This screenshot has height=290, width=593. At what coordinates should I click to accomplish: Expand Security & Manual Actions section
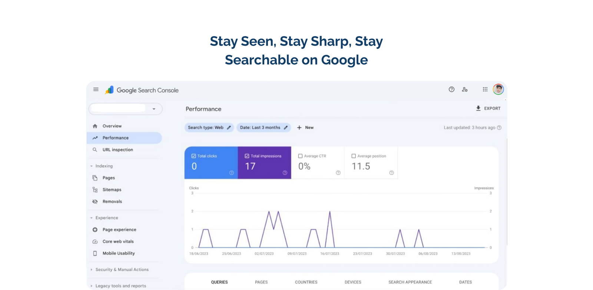92,270
